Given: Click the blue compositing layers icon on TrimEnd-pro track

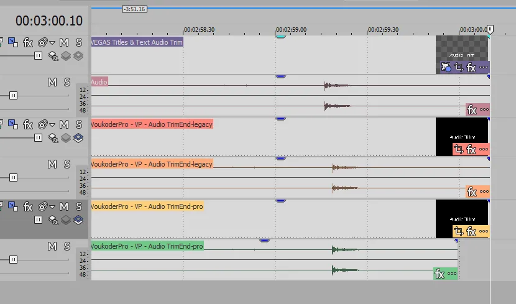Looking at the screenshot, I should [x=78, y=220].
